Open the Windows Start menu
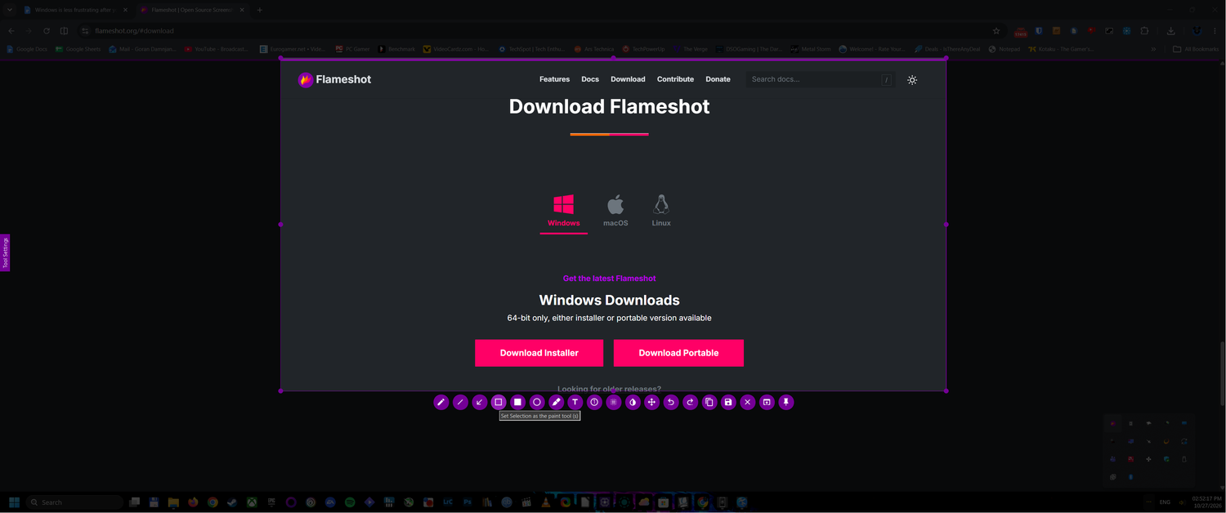Screen dimensions: 1226x513 14,502
